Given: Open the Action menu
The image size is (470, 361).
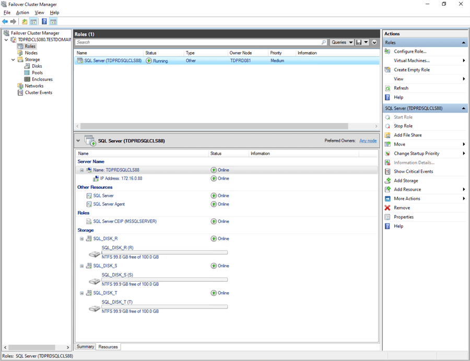Looking at the screenshot, I should tap(22, 12).
